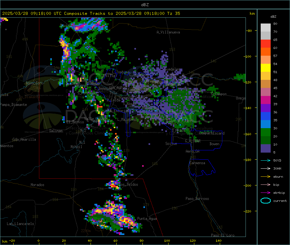Click the cyan 'current' ellipse legend icon
Viewport: 290px width, 245px height.
tap(266, 201)
